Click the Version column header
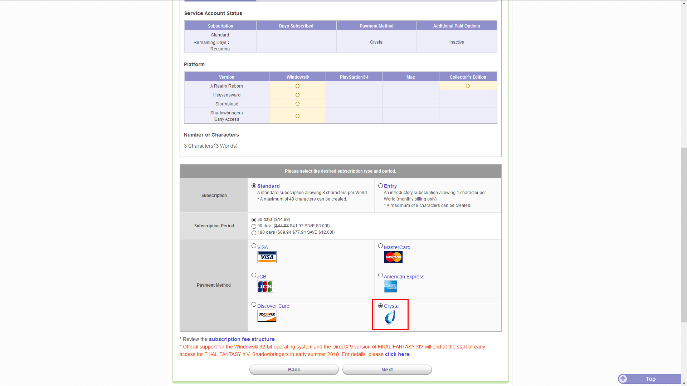The height and width of the screenshot is (386, 687). [227, 77]
